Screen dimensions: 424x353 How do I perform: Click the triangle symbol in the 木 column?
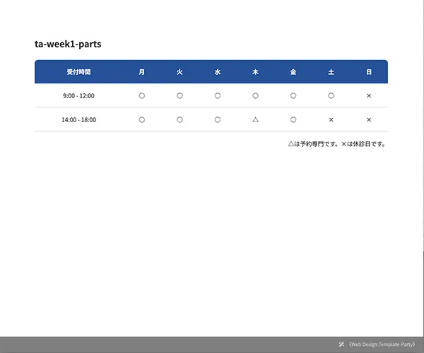point(255,120)
